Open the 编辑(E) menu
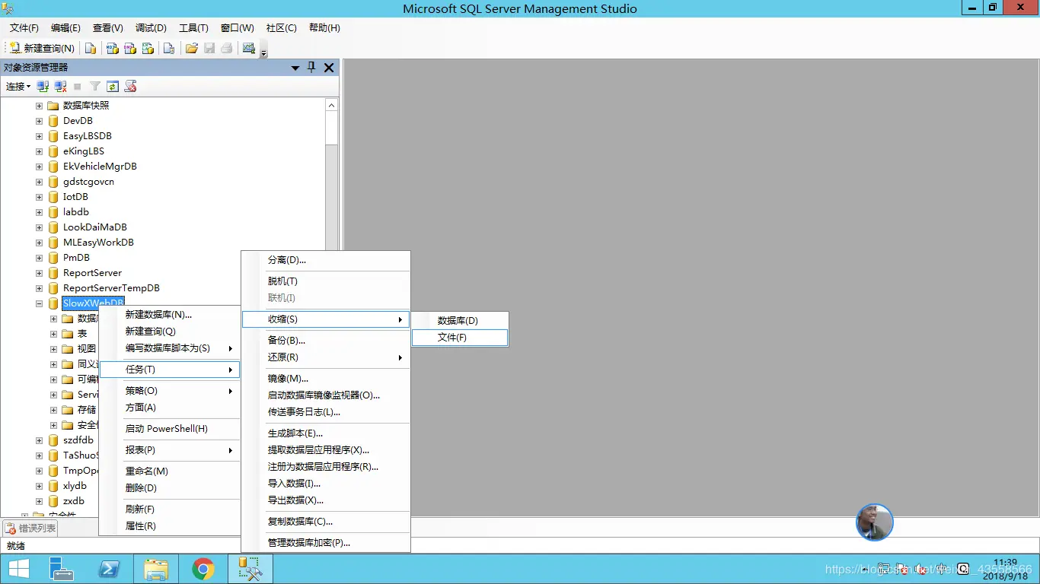The image size is (1040, 584). pyautogui.click(x=65, y=27)
